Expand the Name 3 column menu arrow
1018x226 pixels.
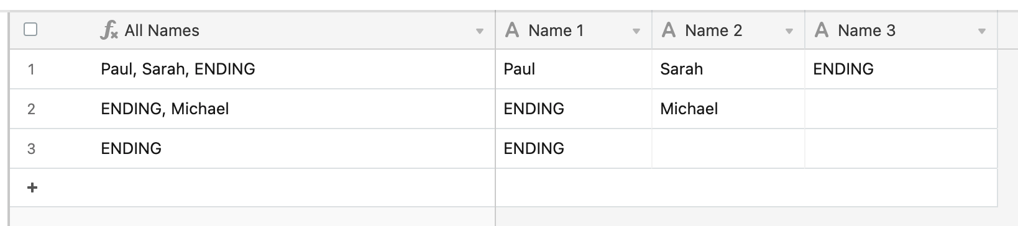(x=981, y=31)
